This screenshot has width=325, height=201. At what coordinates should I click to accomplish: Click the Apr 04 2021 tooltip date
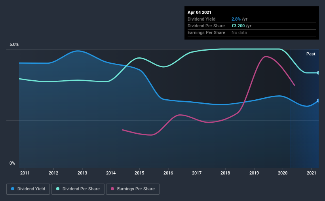point(200,12)
